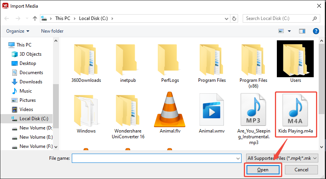This screenshot has width=326, height=179.
Task: Select the PerfLogs folder
Action: (x=170, y=62)
